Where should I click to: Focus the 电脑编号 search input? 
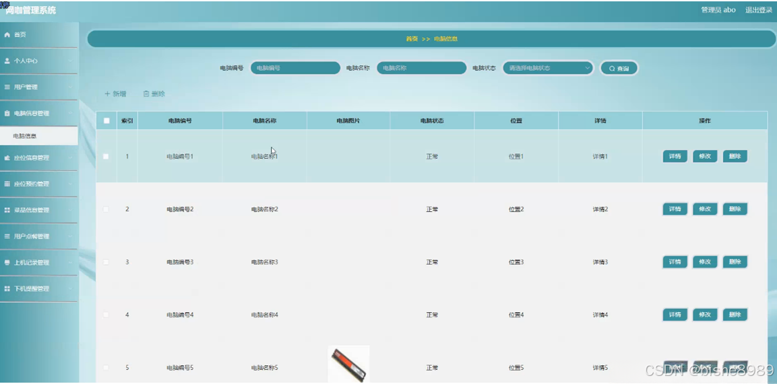tap(295, 68)
